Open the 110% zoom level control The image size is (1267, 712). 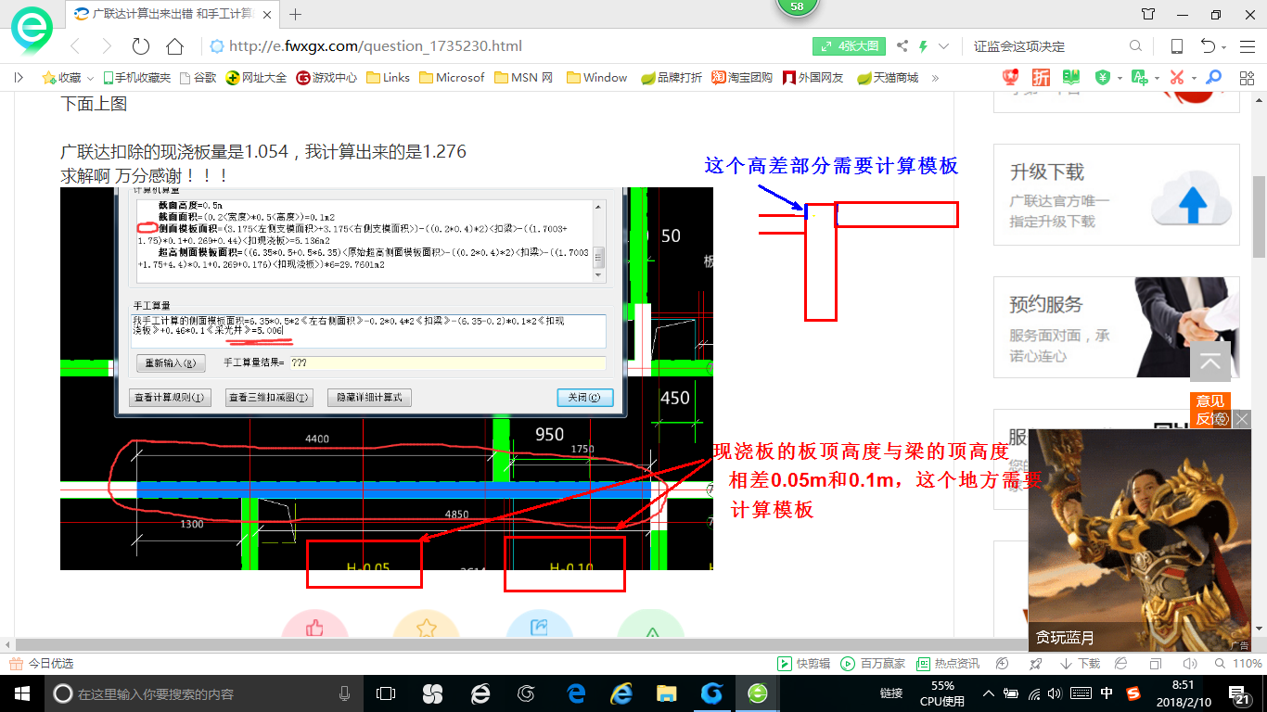(1236, 664)
